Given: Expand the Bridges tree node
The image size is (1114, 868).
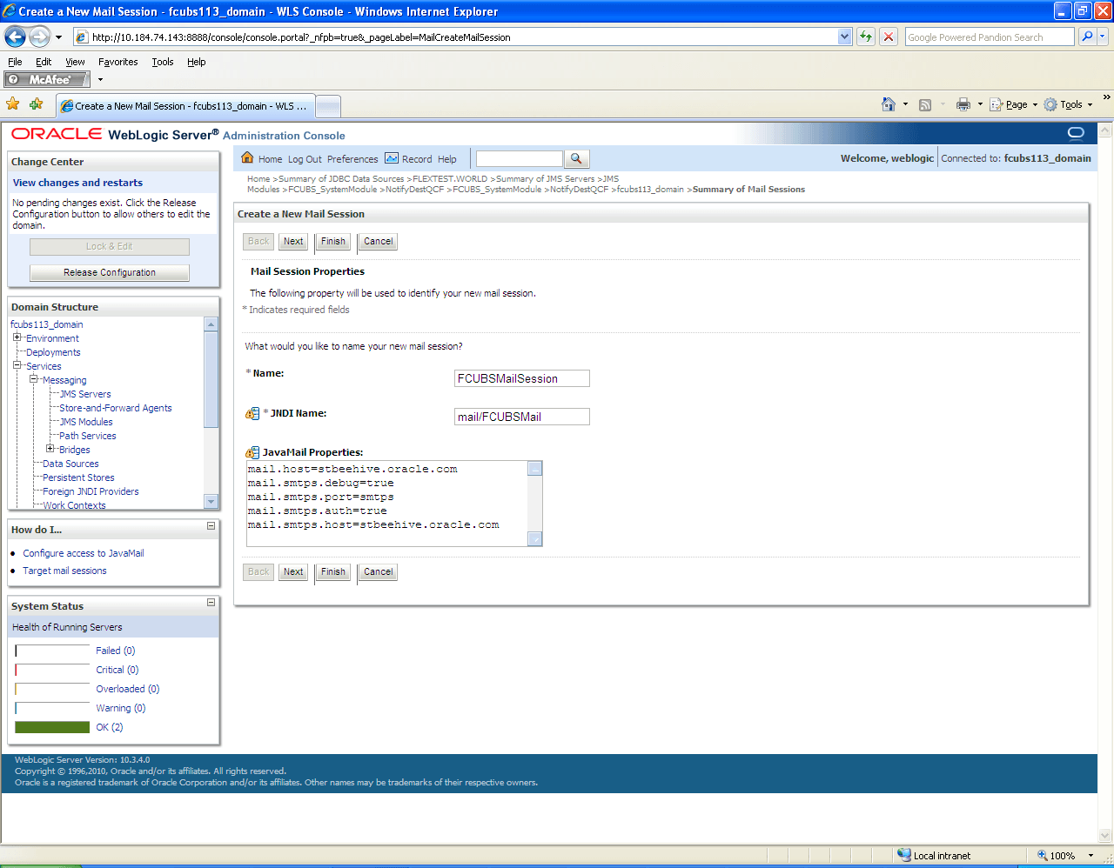Looking at the screenshot, I should (50, 449).
